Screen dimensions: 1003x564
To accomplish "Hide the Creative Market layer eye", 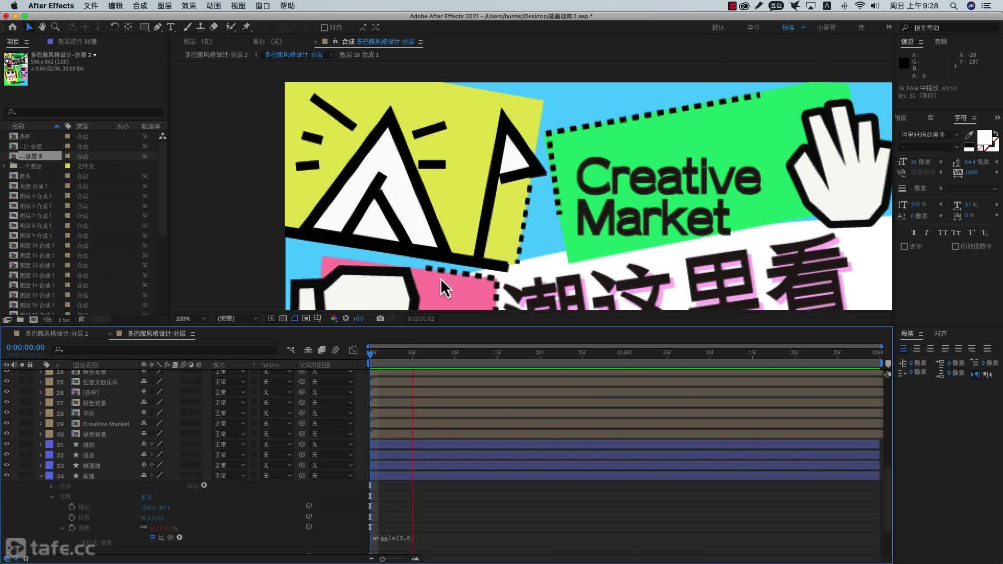I will [x=6, y=424].
